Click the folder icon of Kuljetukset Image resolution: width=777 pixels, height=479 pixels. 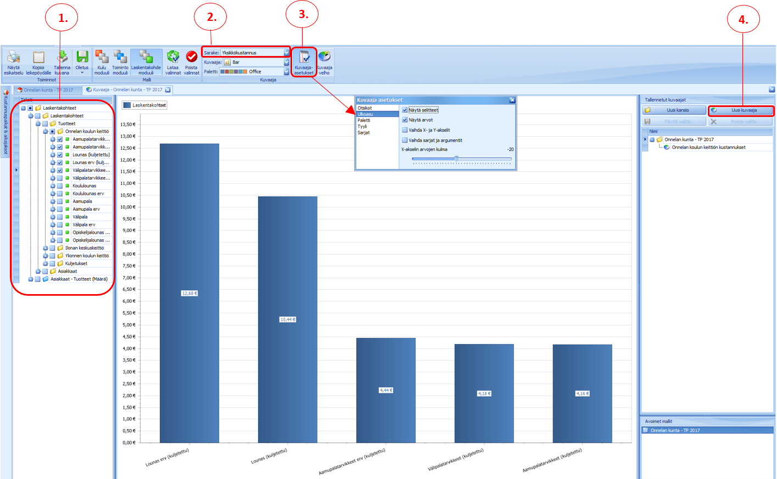tap(60, 263)
